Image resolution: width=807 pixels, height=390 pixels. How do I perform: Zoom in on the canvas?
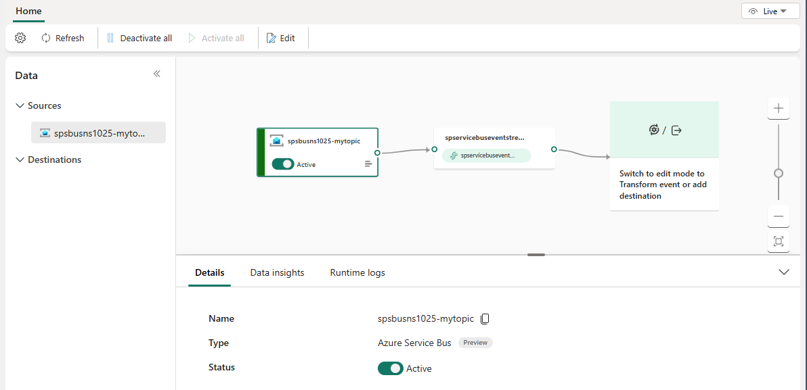coord(779,108)
